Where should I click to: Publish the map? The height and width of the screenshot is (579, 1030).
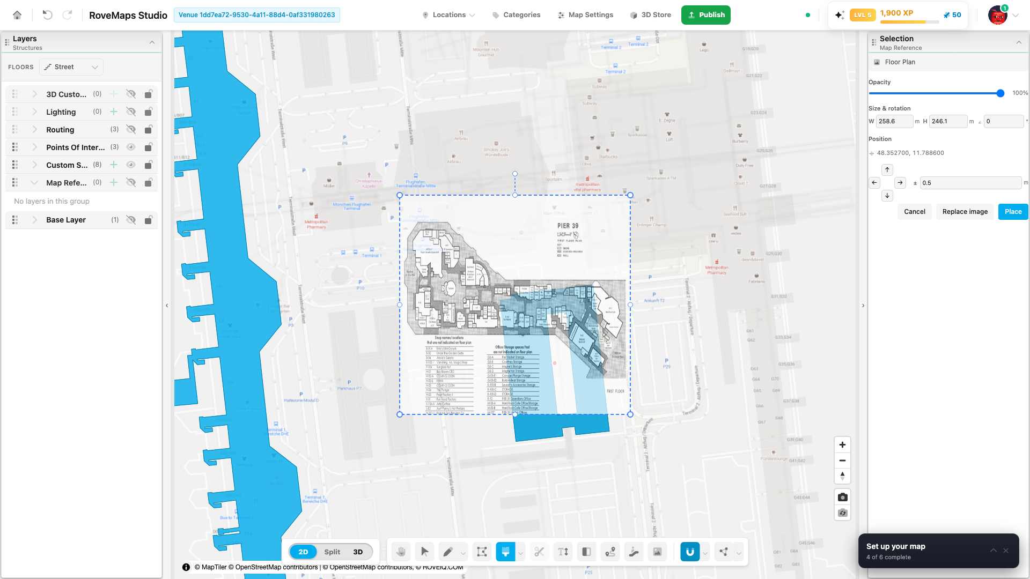pyautogui.click(x=706, y=15)
